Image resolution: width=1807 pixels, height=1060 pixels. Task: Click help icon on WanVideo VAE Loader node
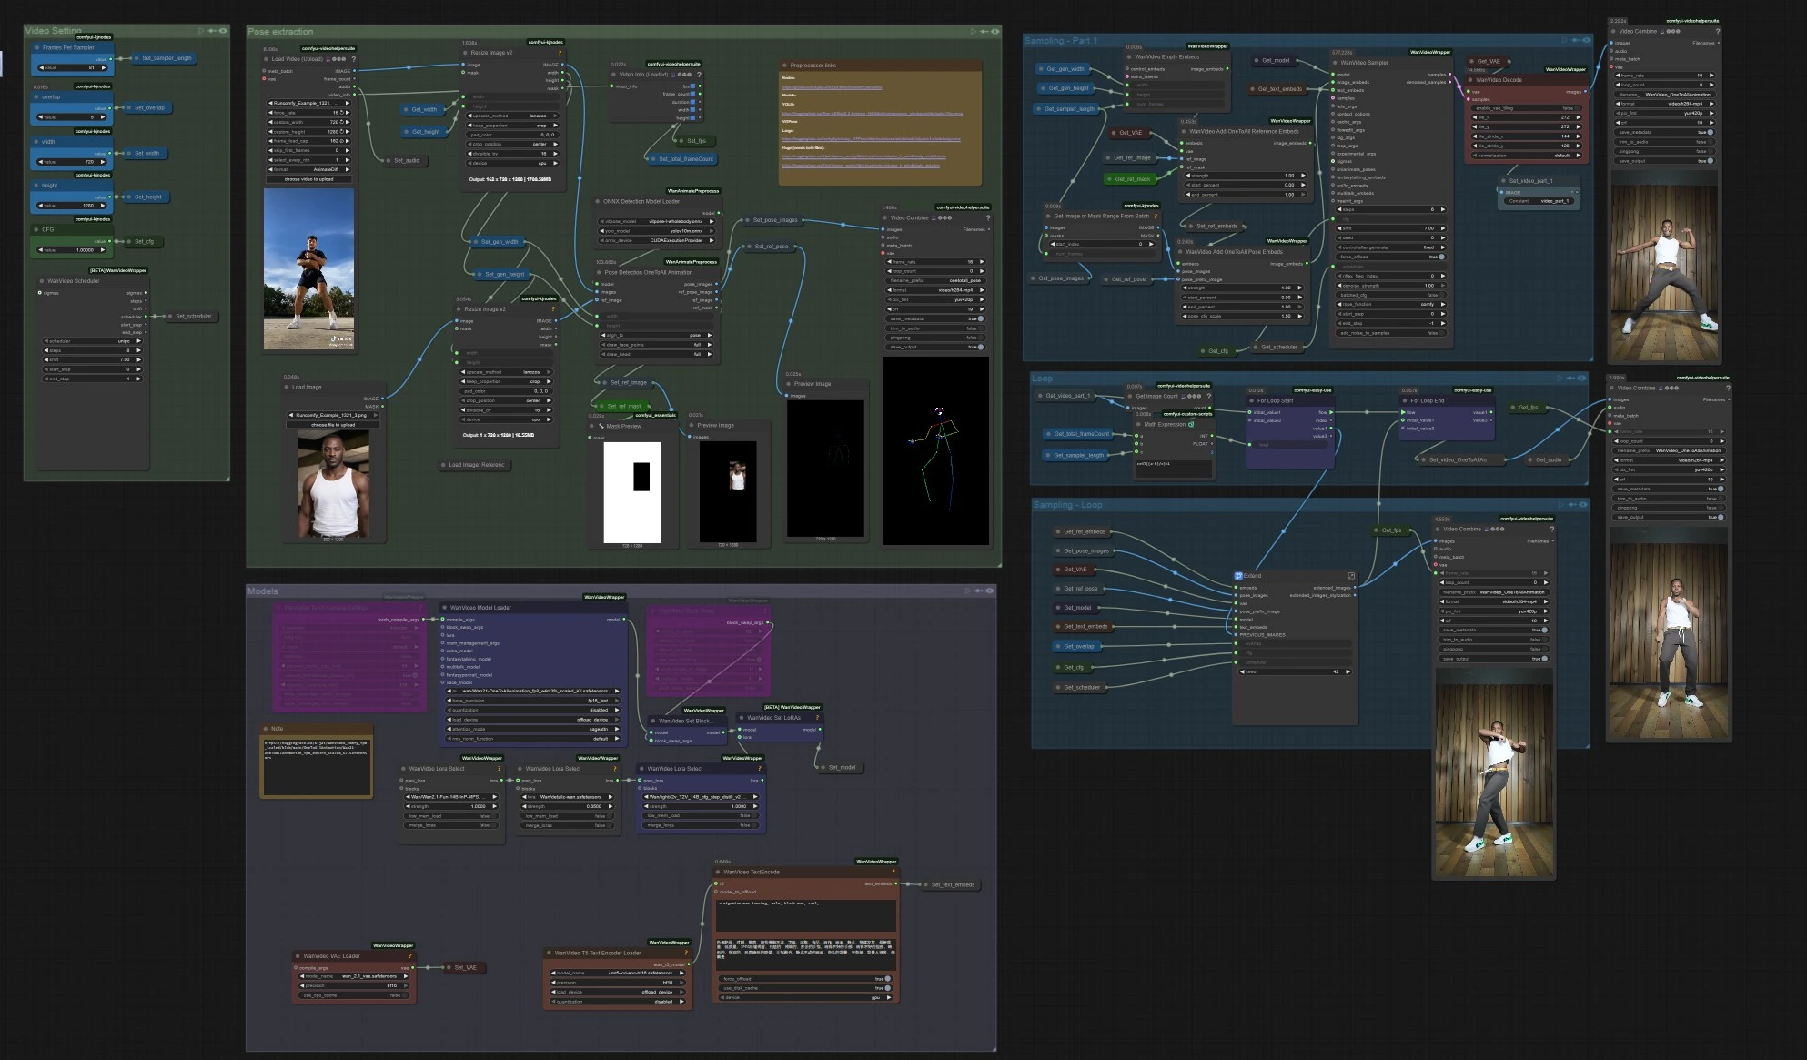pos(410,956)
